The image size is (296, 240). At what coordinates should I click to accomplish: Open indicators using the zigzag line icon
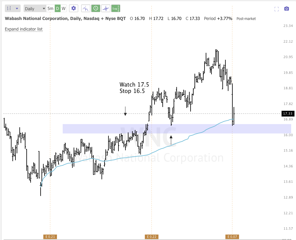85,8
